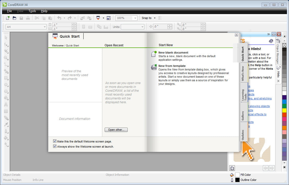Viewport: 289px width, 185px height.
Task: Open the Help menu
Action: (x=44, y=11)
